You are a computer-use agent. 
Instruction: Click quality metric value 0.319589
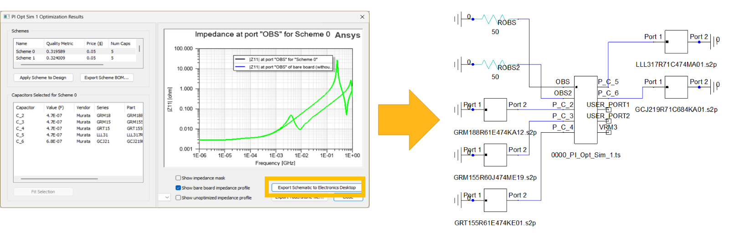pos(56,51)
